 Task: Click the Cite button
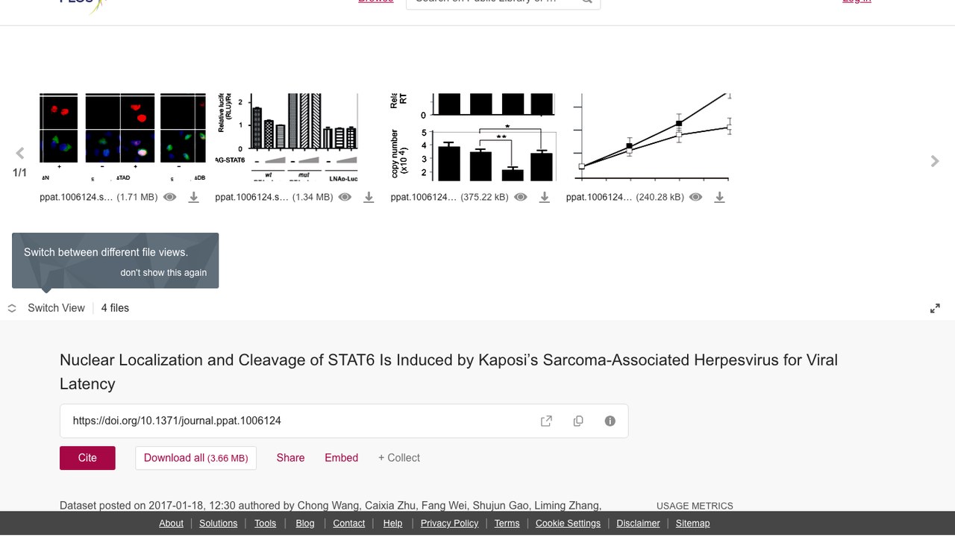pos(87,458)
